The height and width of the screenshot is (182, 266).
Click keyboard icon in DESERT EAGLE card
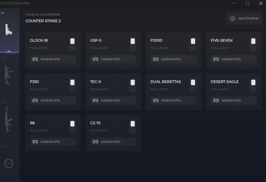pos(216,100)
